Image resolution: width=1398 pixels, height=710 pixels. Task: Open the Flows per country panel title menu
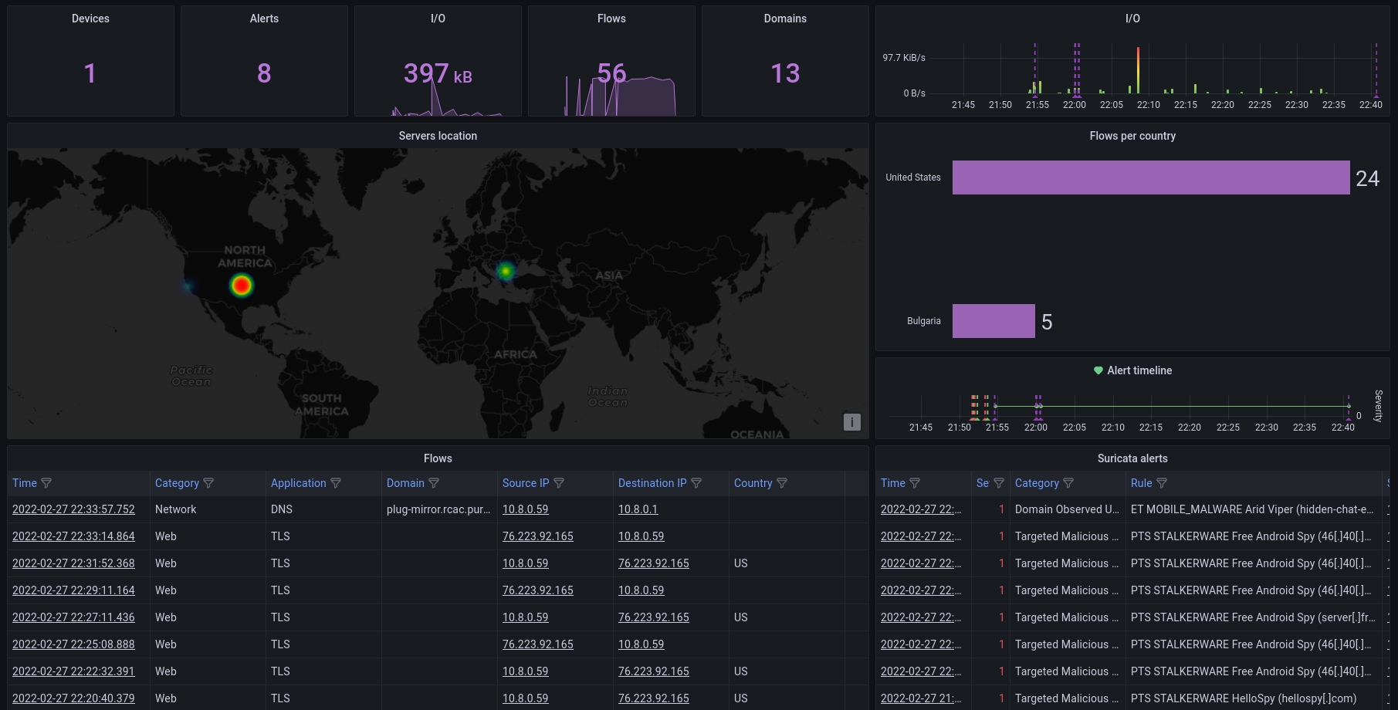point(1132,136)
